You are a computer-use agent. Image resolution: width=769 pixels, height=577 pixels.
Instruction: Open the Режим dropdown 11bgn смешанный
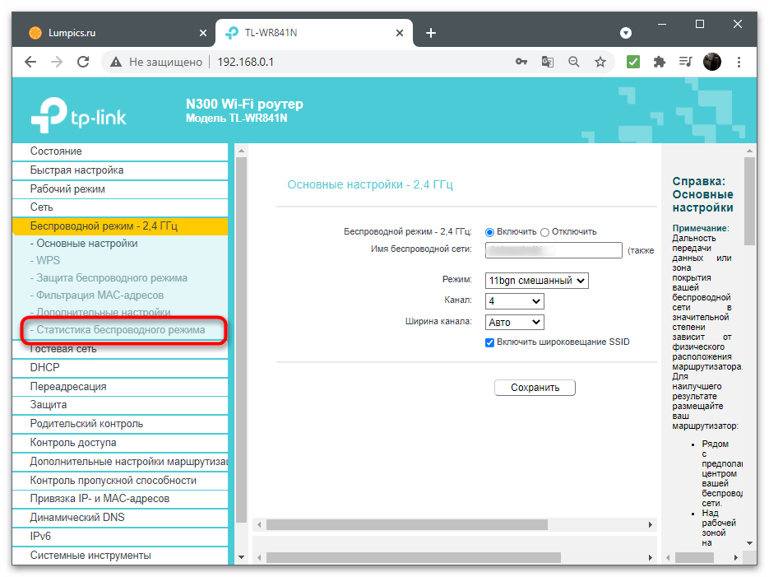pyautogui.click(x=536, y=281)
